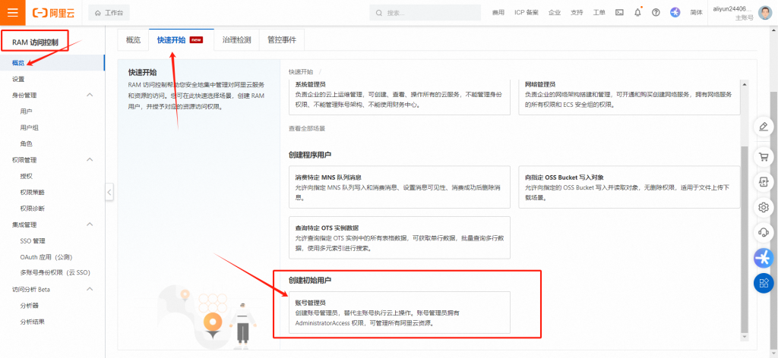
Task: Click the RAM 访问控制 title
Action: tap(35, 42)
